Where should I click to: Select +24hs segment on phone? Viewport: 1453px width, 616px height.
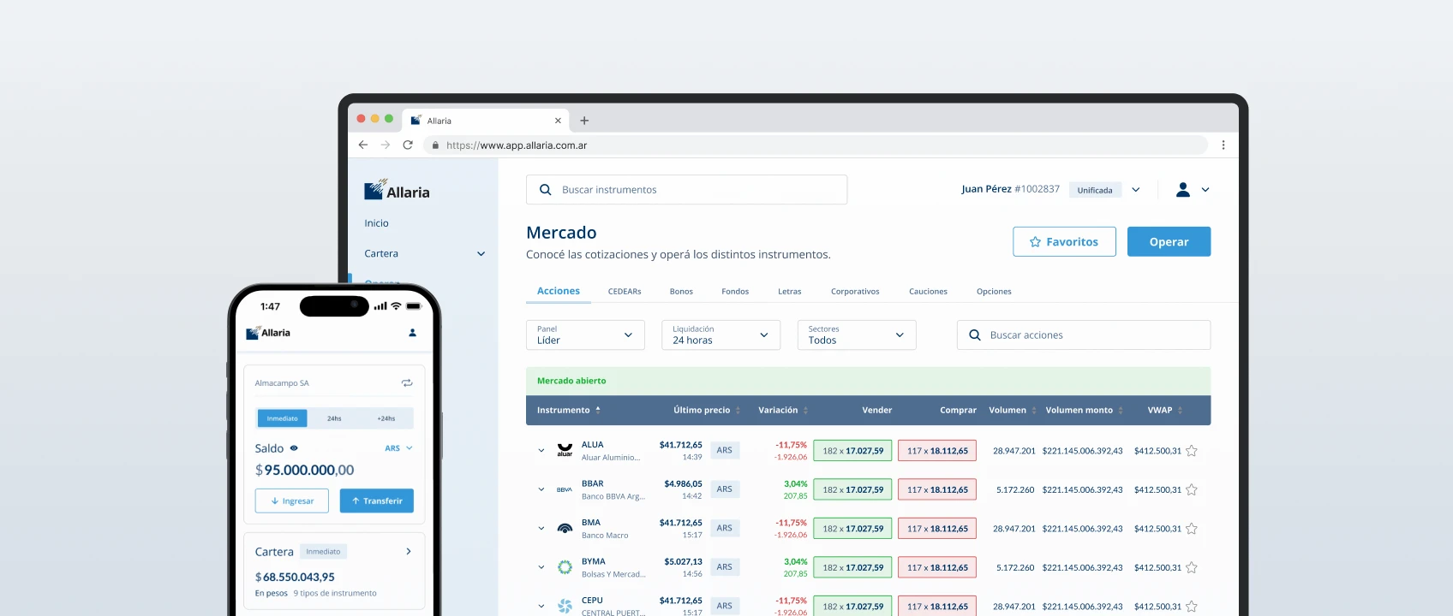[386, 418]
